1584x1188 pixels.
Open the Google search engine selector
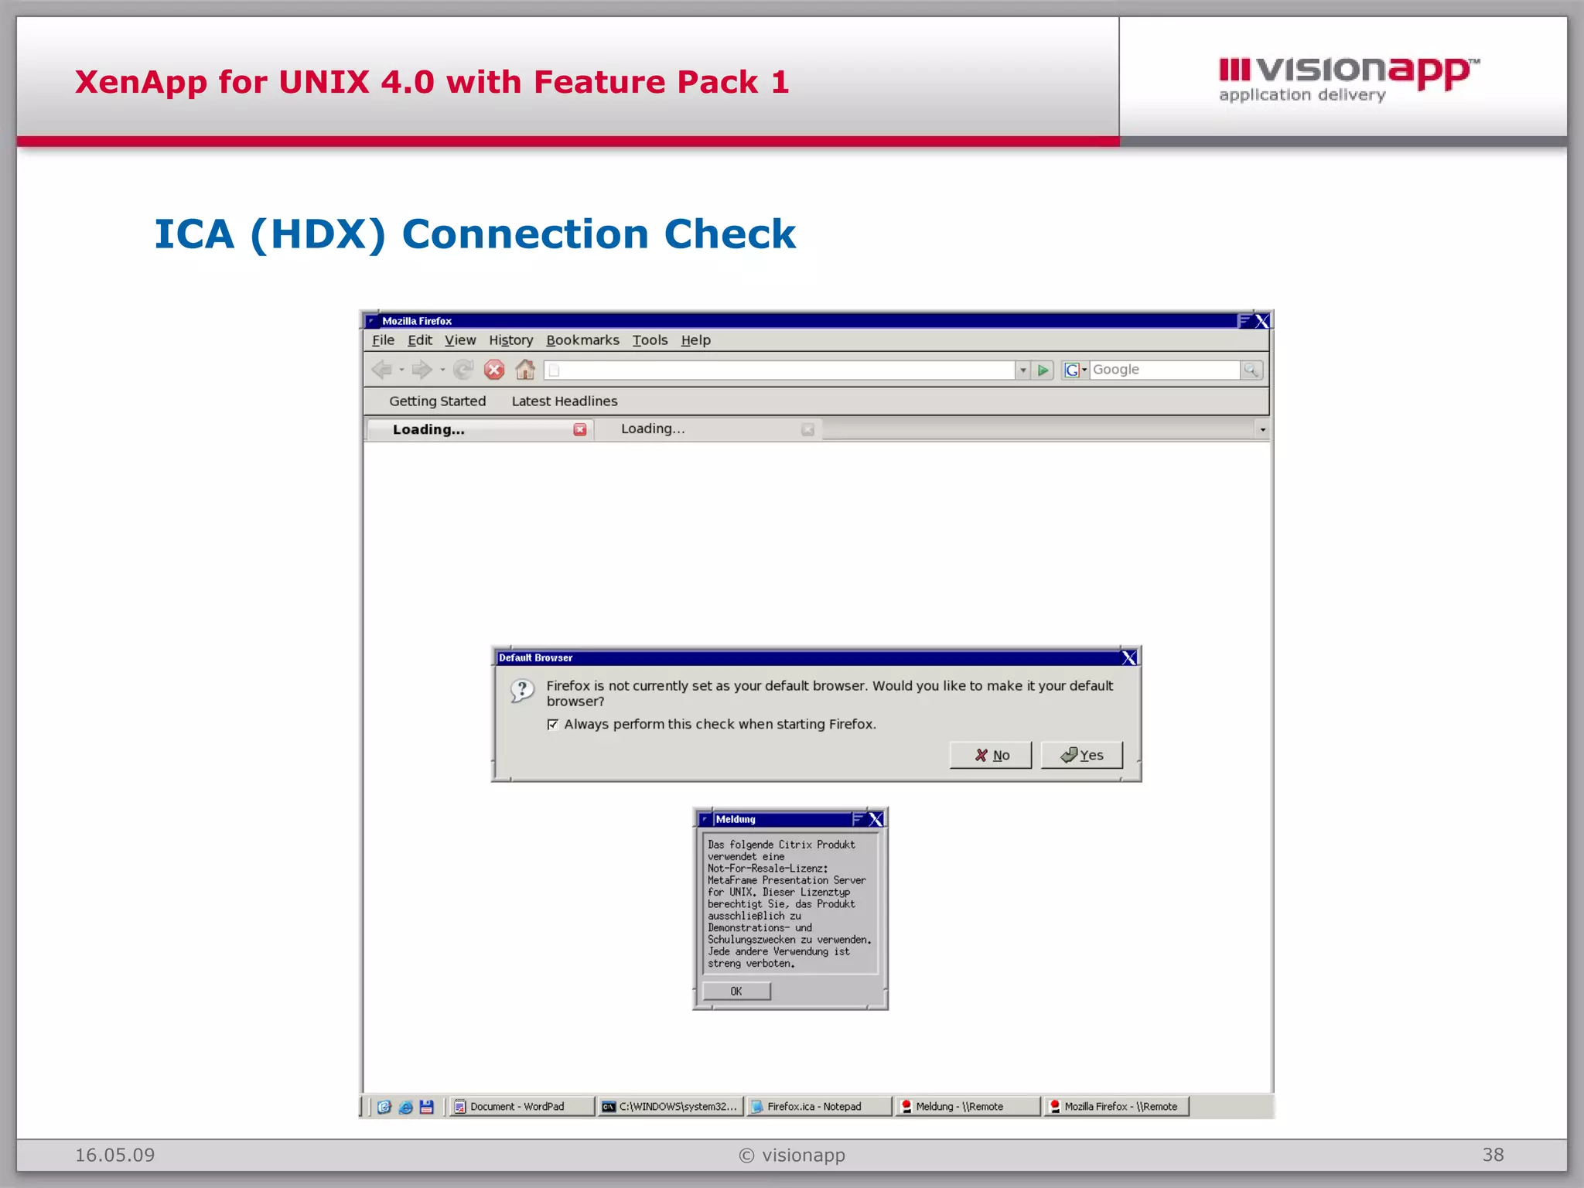point(1075,370)
